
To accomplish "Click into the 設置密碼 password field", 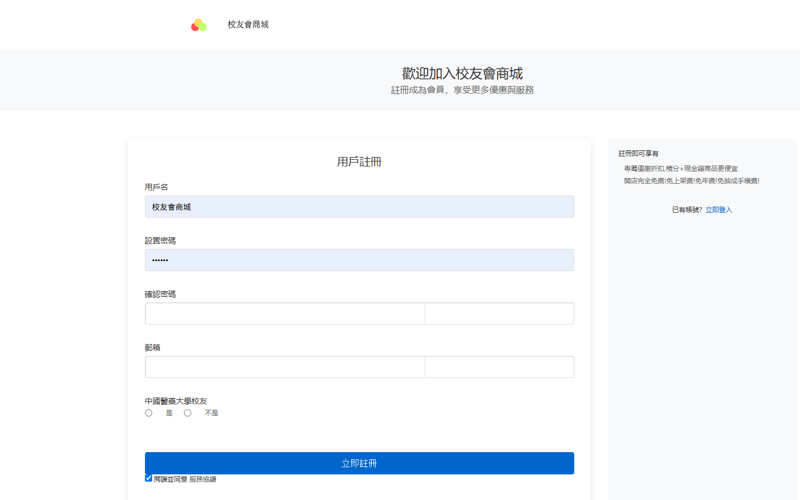I will click(x=359, y=260).
